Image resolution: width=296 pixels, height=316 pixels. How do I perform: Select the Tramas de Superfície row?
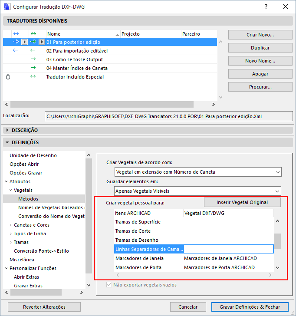[194, 222]
